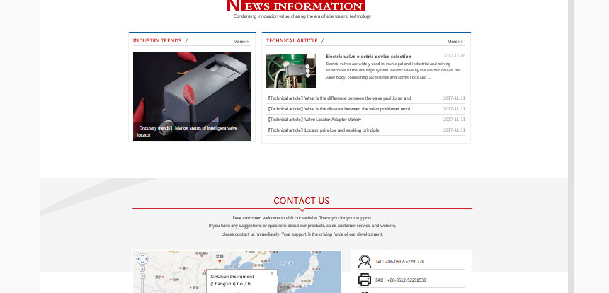
Task: Click the map street-level zoom button
Action: tap(142, 276)
